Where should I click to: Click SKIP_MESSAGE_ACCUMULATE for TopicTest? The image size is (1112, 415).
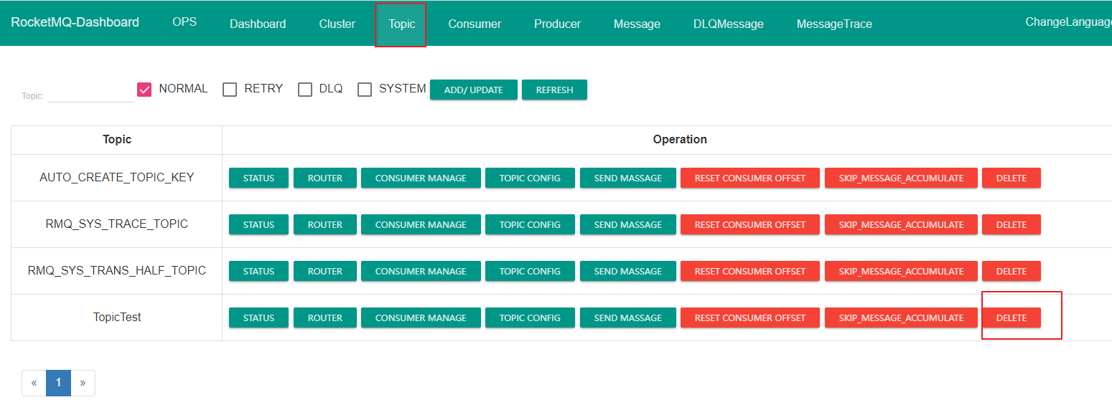tap(901, 318)
